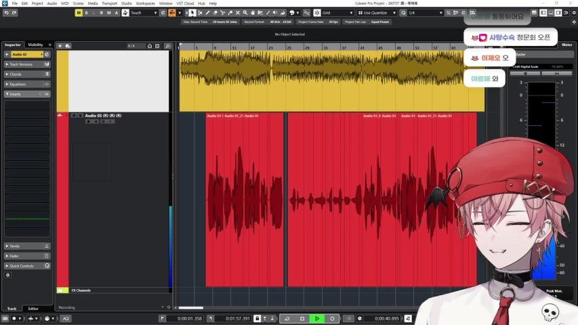The height and width of the screenshot is (325, 578).
Task: Toggle the Snap button beside Grid
Action: tap(317, 13)
